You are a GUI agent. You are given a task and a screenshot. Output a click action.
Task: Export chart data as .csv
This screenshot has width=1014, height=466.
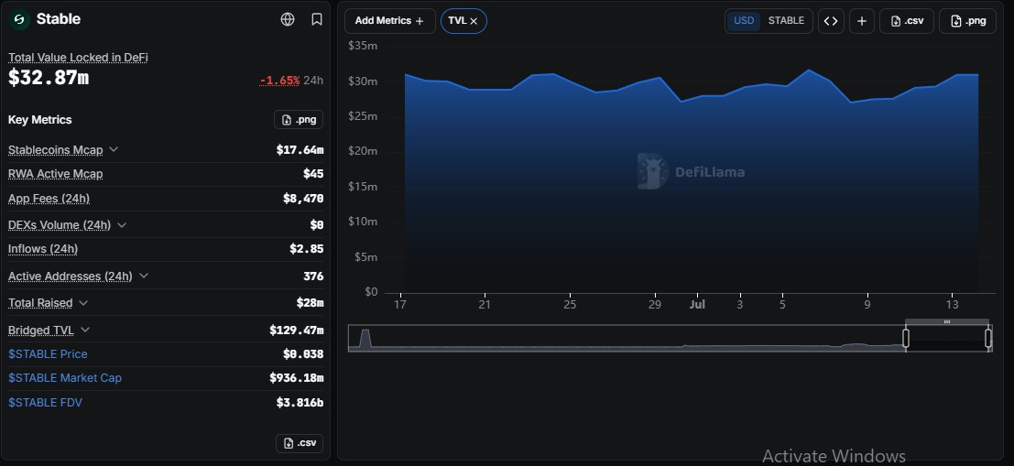(907, 21)
